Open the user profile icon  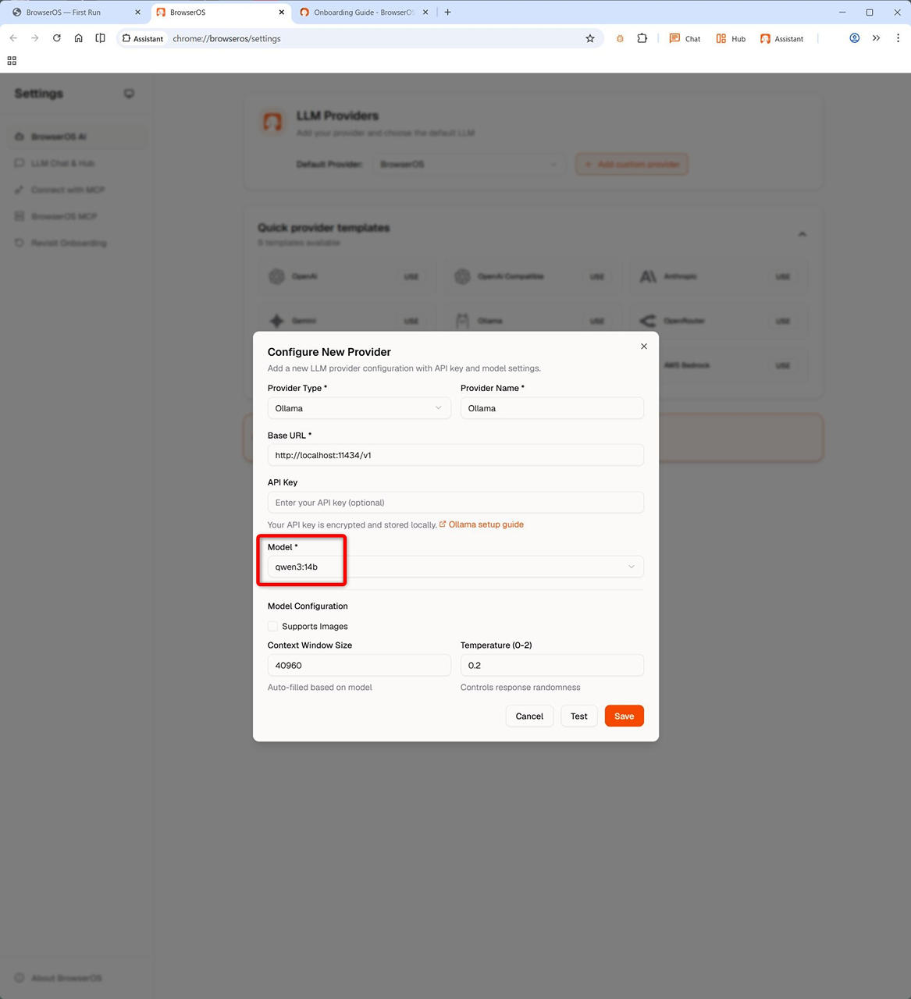(854, 38)
